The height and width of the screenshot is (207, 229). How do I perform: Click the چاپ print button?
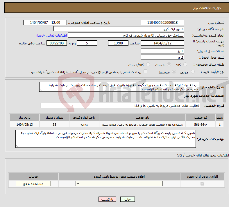click(x=128, y=199)
